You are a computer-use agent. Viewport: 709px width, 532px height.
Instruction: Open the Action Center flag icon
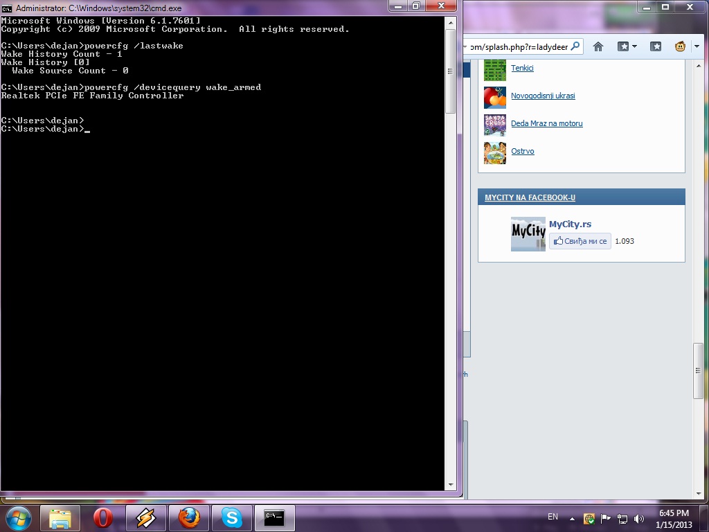(x=605, y=518)
